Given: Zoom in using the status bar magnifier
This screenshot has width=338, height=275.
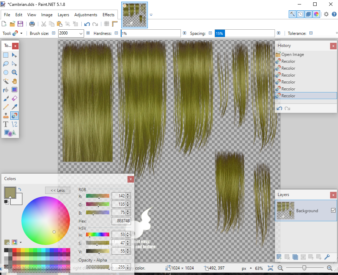Looking at the screenshot, I should (329, 268).
